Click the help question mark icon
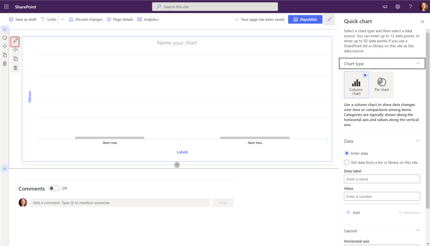Image resolution: width=430 pixels, height=246 pixels. click(411, 7)
